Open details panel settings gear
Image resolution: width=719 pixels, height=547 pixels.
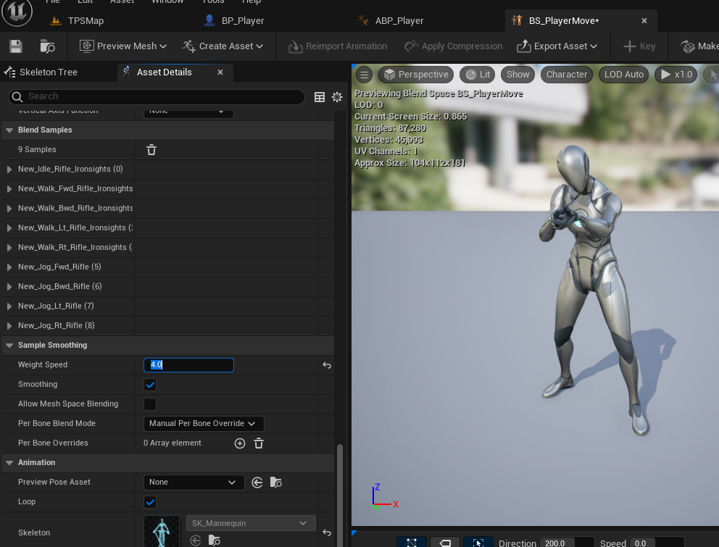337,97
